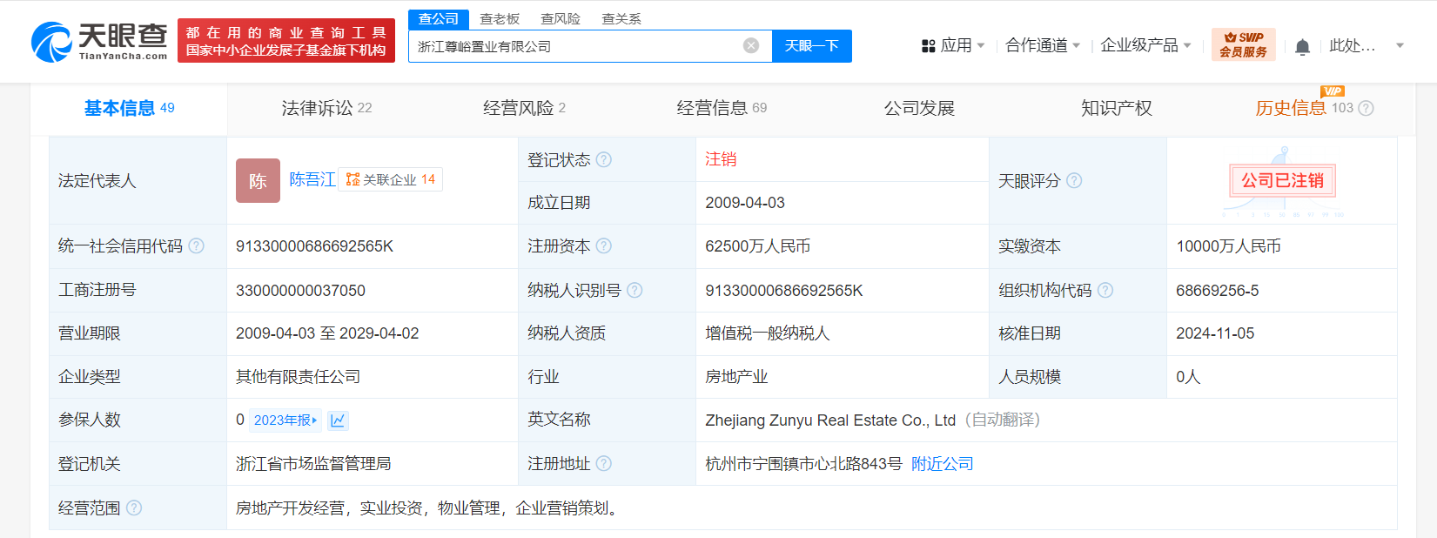Screen dimensions: 1437x538
Task: Click industry value 房地产业
Action: click(x=736, y=377)
